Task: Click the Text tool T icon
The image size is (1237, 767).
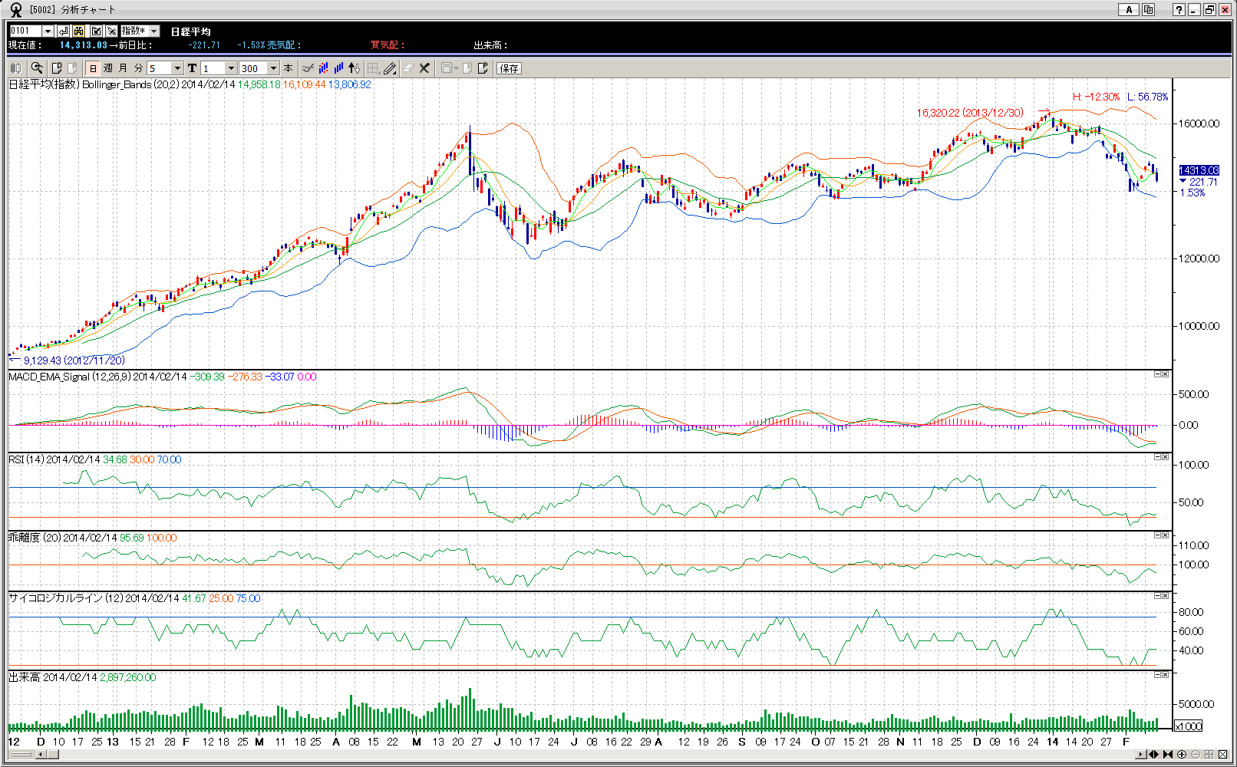Action: click(x=192, y=68)
